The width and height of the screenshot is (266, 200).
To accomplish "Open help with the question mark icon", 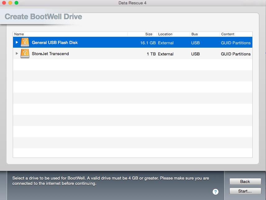I will 215,192.
